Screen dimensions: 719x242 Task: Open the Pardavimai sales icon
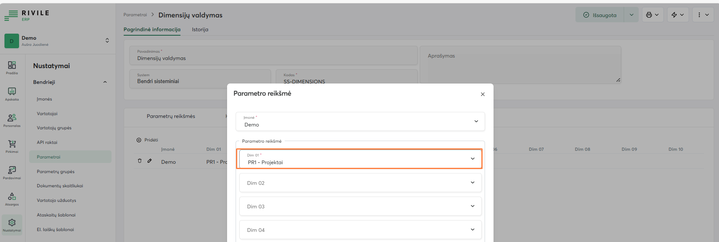pos(12,172)
